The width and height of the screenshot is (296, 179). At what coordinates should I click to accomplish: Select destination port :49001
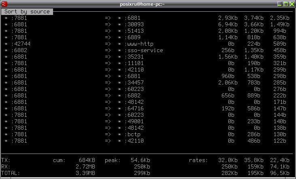134,121
